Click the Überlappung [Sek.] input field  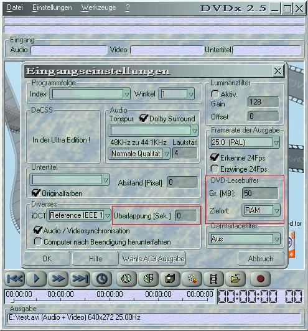[186, 216]
